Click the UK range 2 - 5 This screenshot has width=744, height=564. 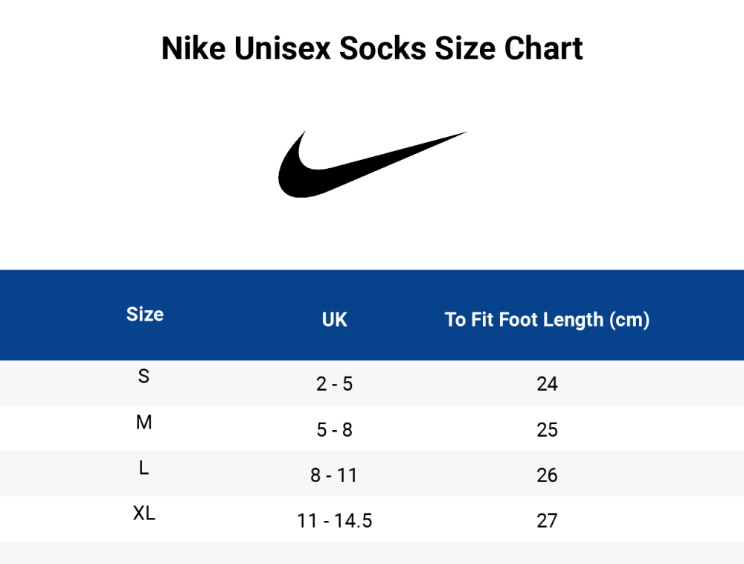pos(334,384)
